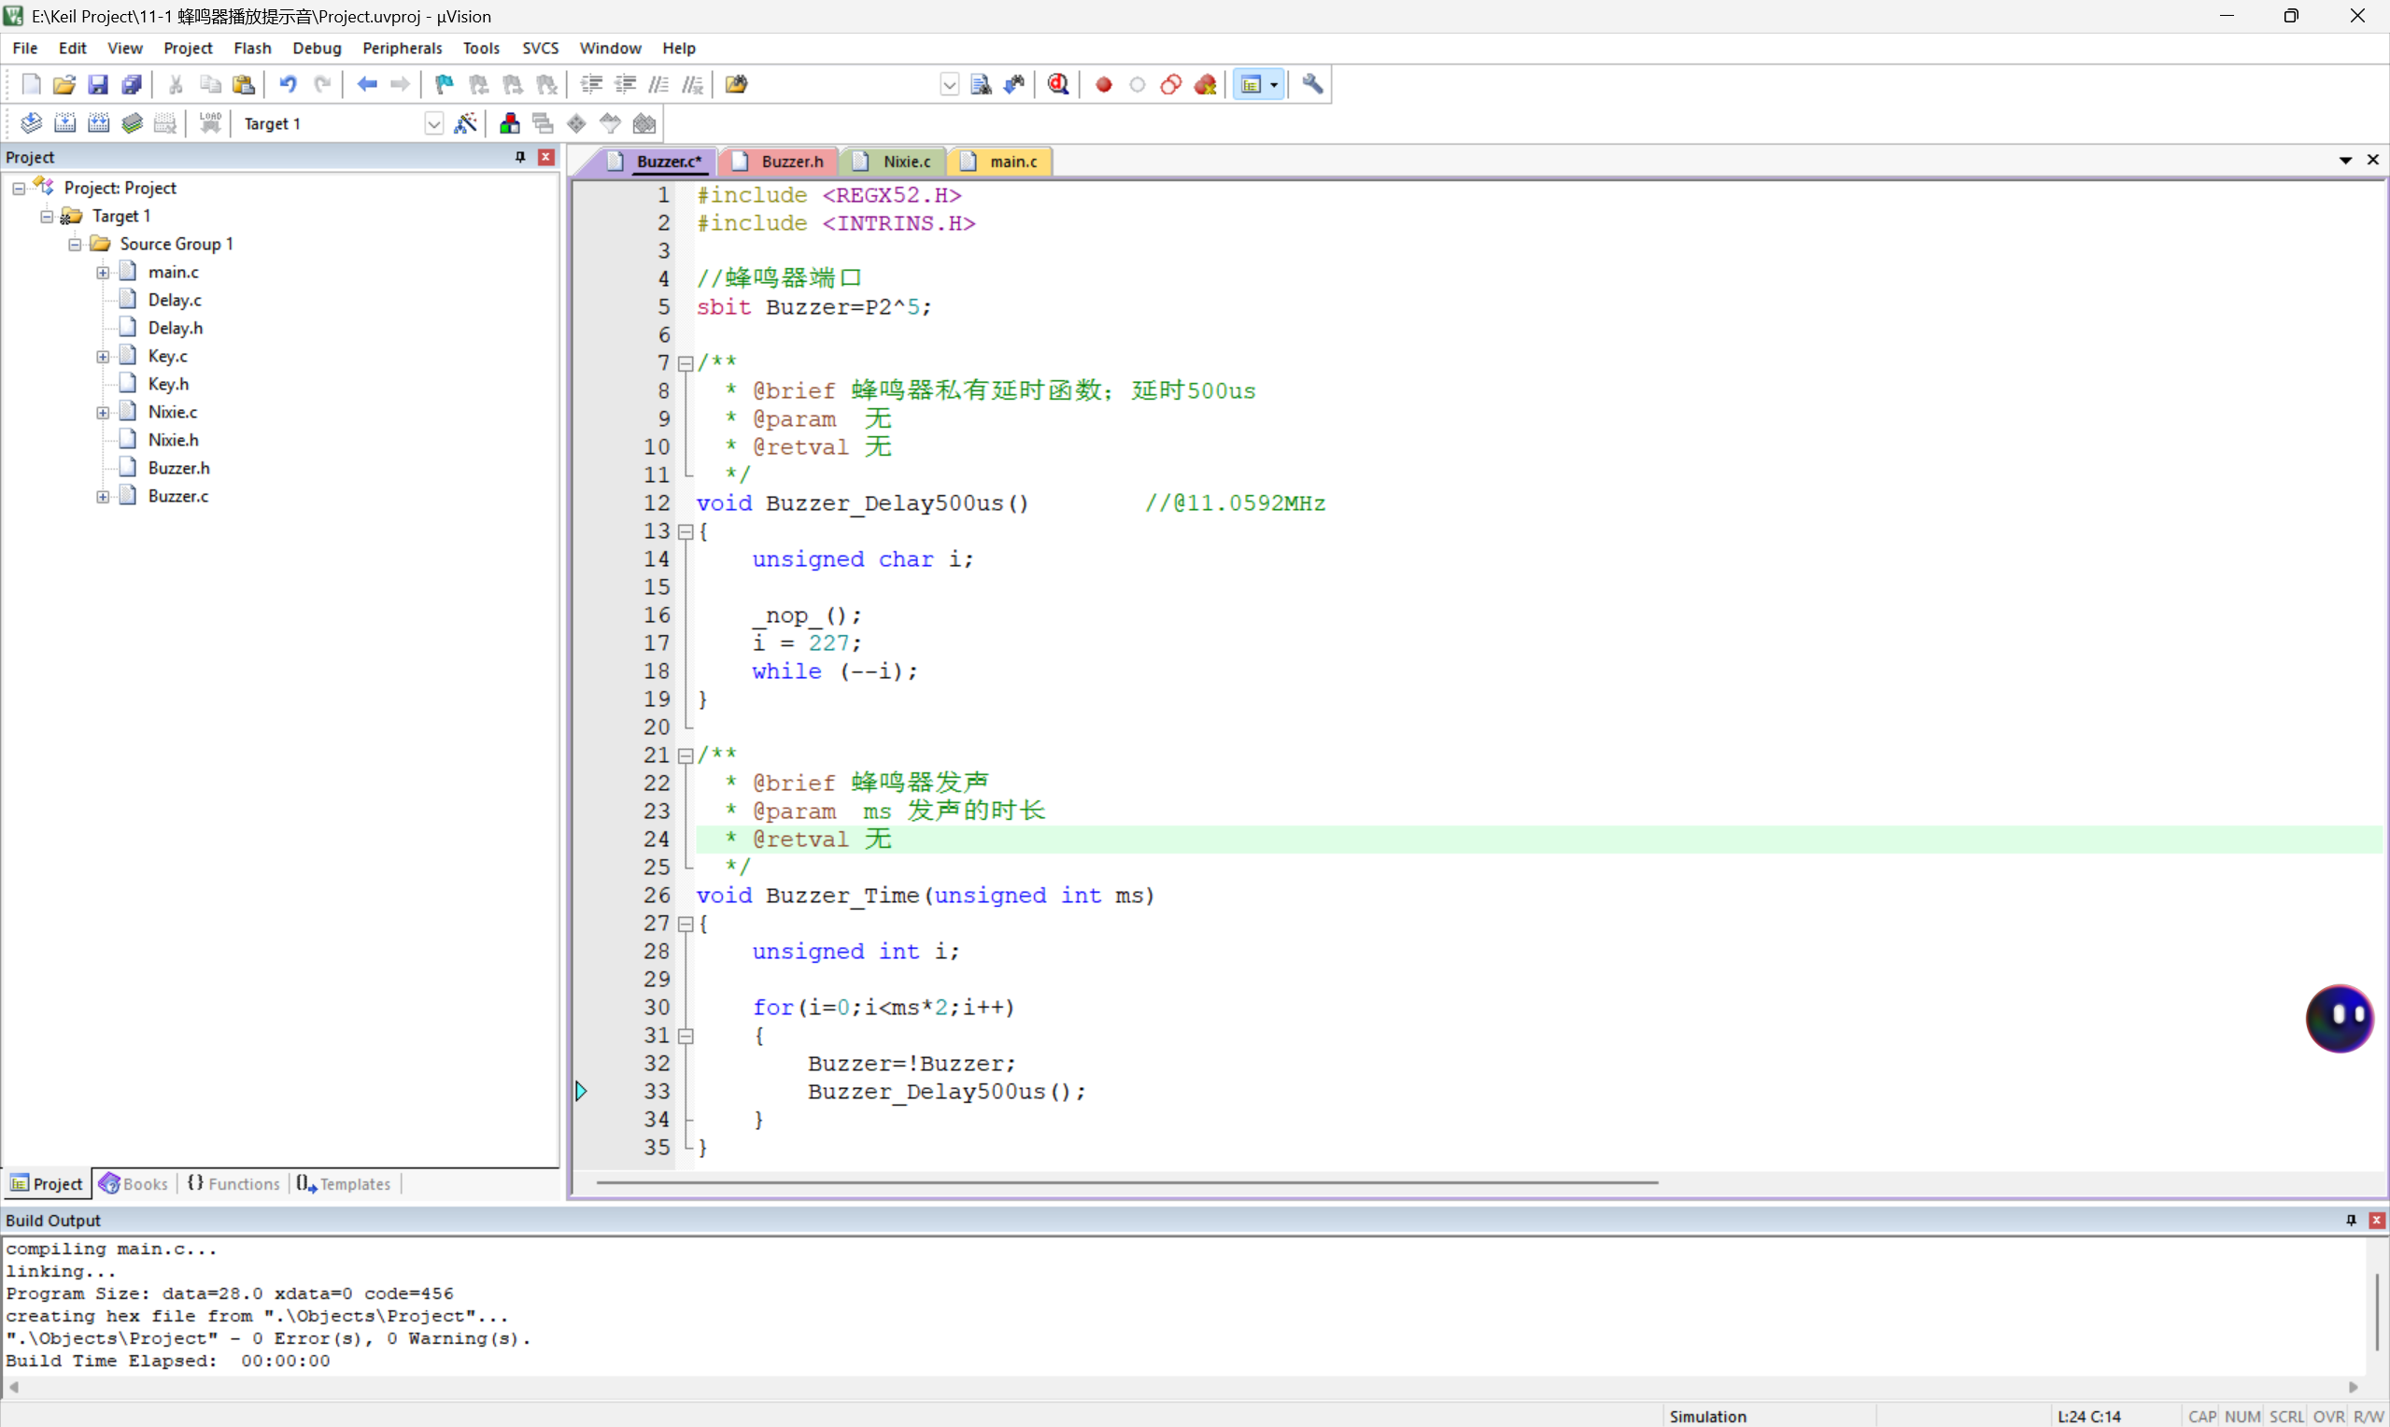Open Options for Target magic wand icon
Viewport: 2390px width, 1427px height.
(465, 123)
